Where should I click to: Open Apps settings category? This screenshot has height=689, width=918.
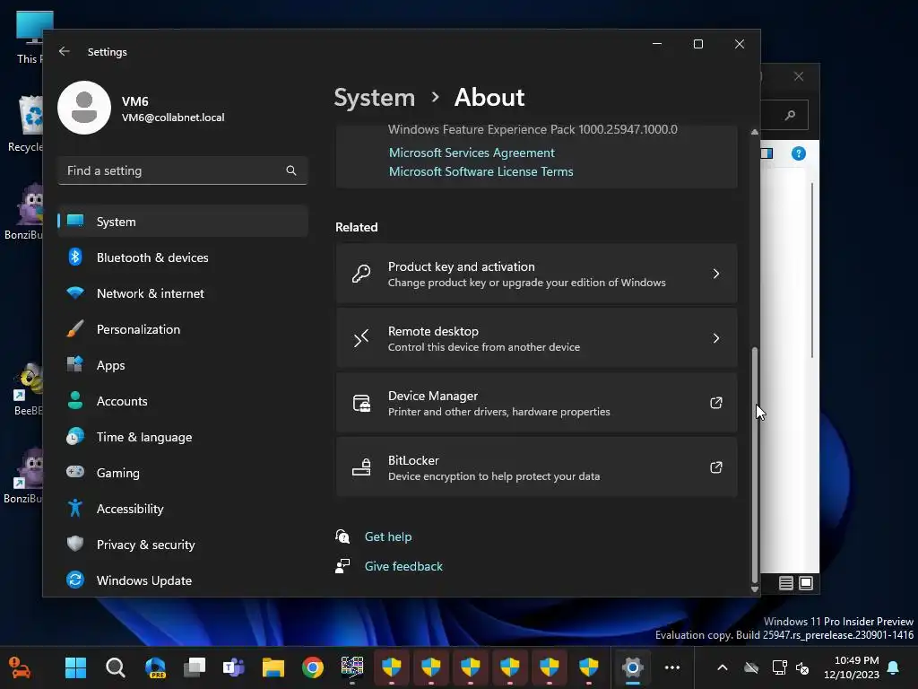pyautogui.click(x=183, y=365)
